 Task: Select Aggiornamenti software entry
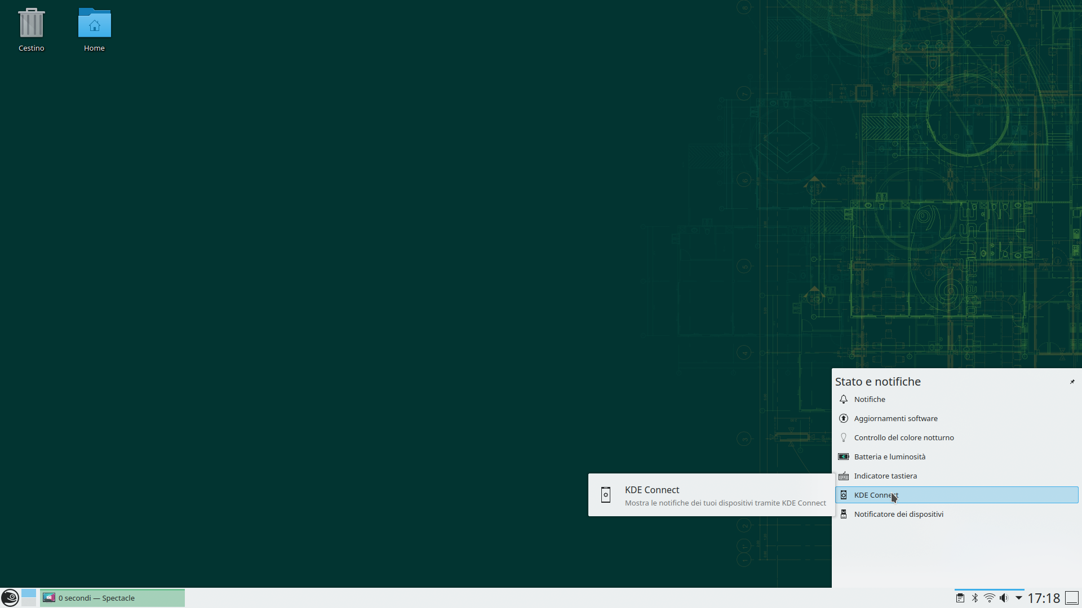tap(895, 418)
